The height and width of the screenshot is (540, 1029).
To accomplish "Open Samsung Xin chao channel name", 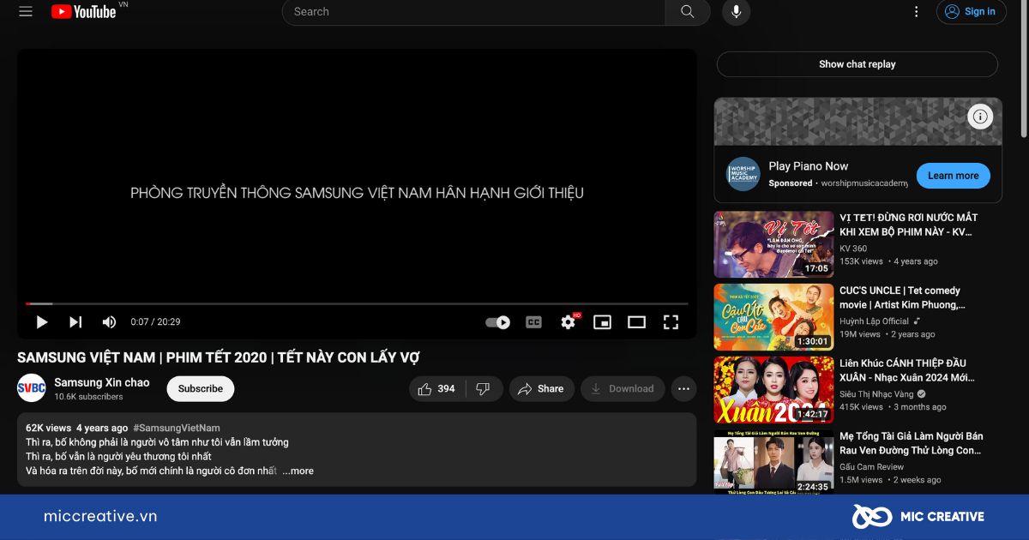I will [101, 382].
